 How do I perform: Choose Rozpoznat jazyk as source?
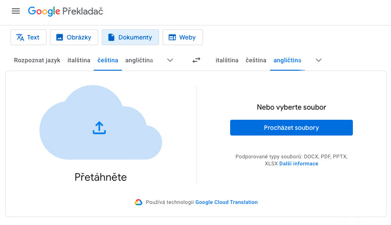pos(37,60)
